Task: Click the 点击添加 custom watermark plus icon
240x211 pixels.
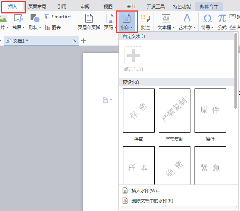Action: (x=133, y=56)
